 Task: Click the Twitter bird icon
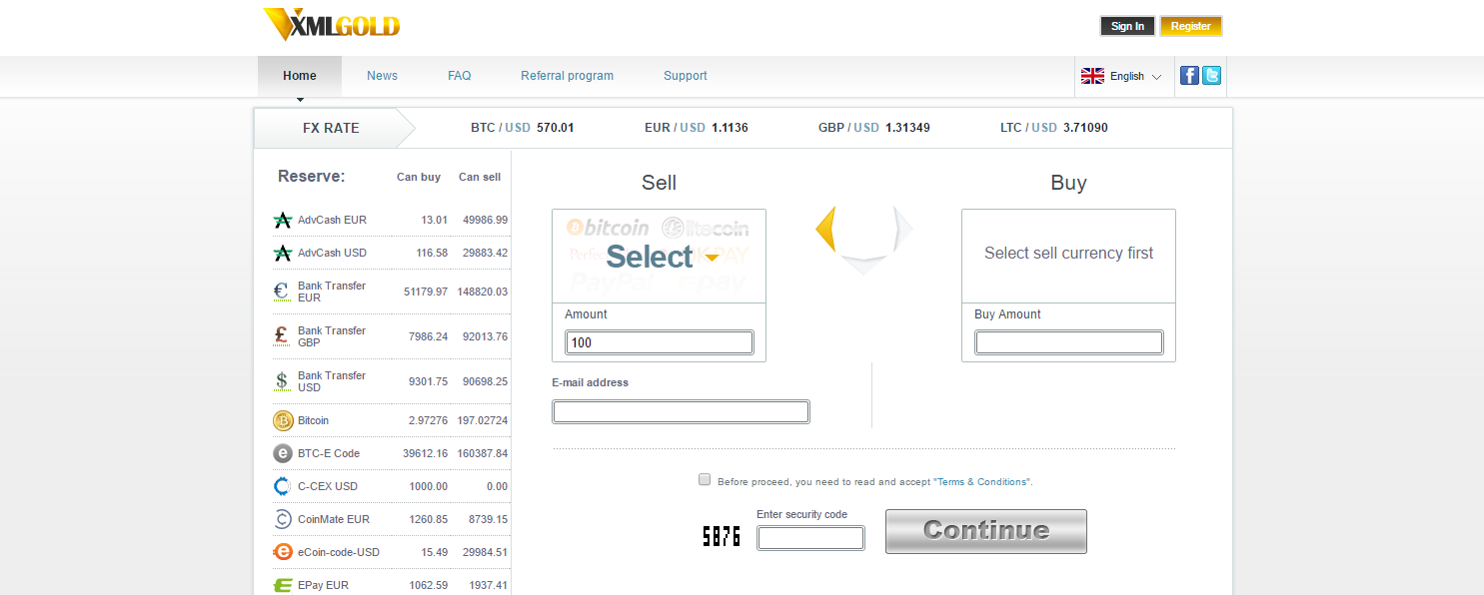1211,76
